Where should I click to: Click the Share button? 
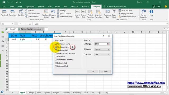(156, 7)
